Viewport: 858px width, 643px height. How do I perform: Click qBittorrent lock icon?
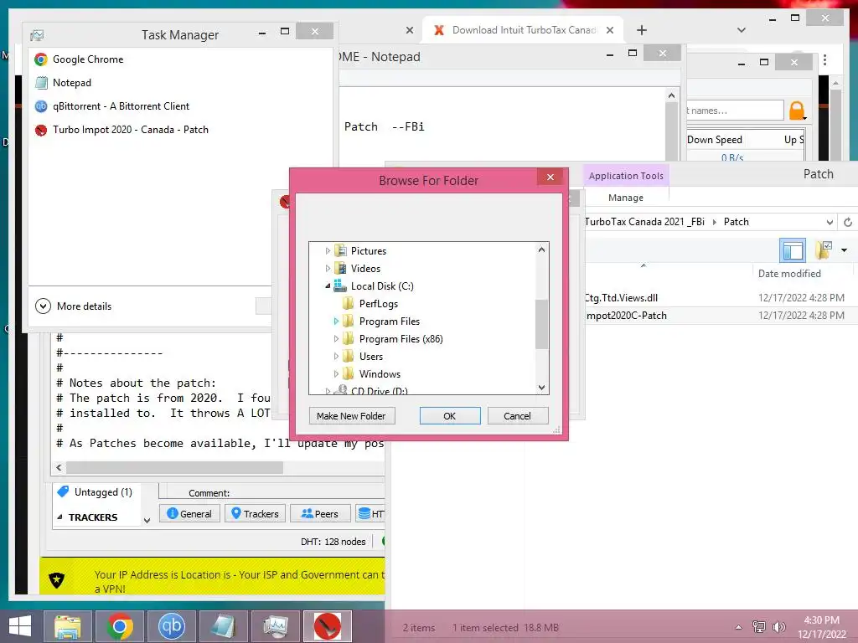click(x=797, y=111)
